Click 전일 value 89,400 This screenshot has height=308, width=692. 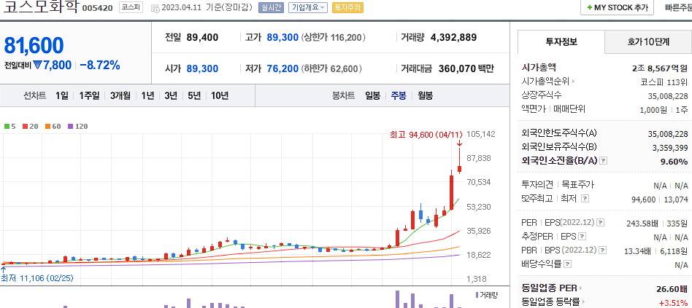click(202, 37)
